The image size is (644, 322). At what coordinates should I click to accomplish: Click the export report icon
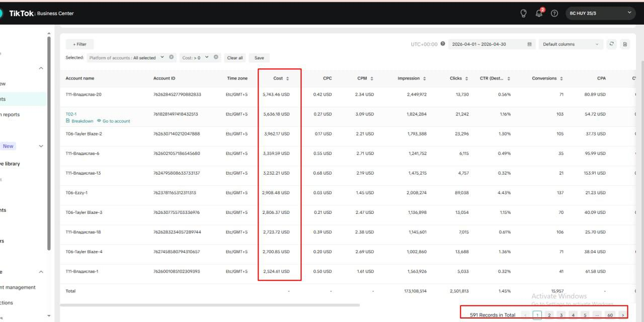pyautogui.click(x=625, y=44)
